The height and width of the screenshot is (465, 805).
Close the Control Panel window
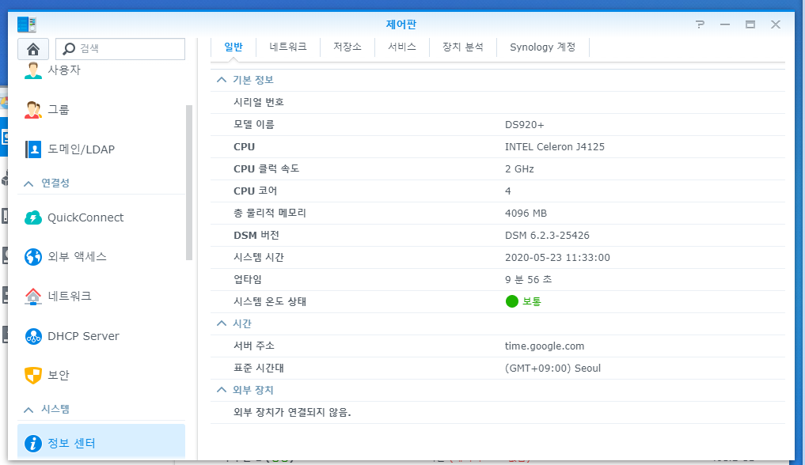[776, 24]
